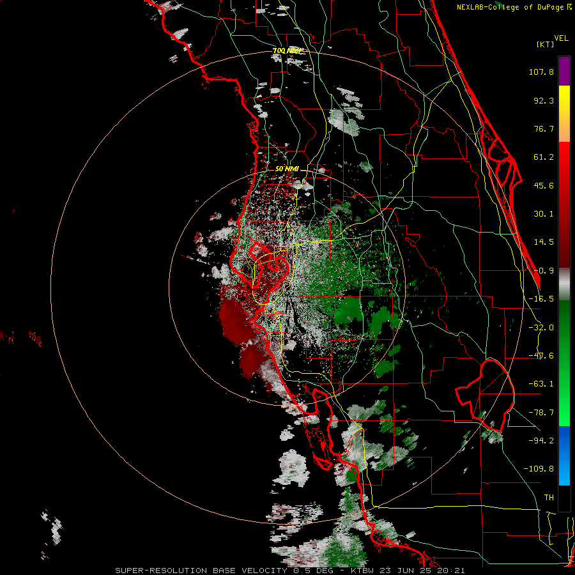Click the VEL legend title
The width and height of the screenshot is (575, 575).
[x=562, y=38]
